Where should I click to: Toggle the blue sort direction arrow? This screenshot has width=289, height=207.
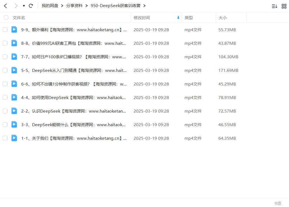[x=178, y=17]
